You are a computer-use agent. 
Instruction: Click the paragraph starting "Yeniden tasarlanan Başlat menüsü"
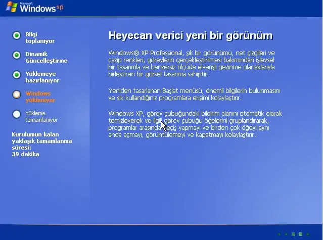point(194,94)
